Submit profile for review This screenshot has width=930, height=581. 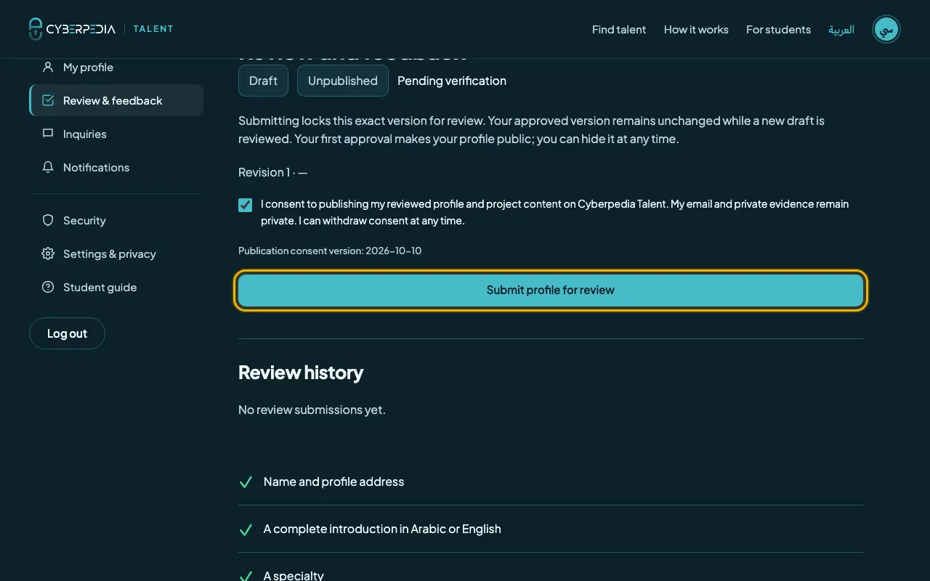551,290
